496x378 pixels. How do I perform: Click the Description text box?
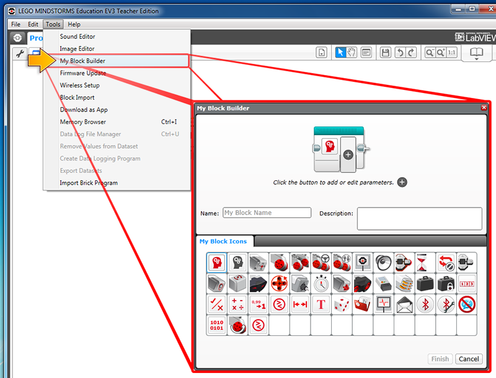click(x=420, y=218)
